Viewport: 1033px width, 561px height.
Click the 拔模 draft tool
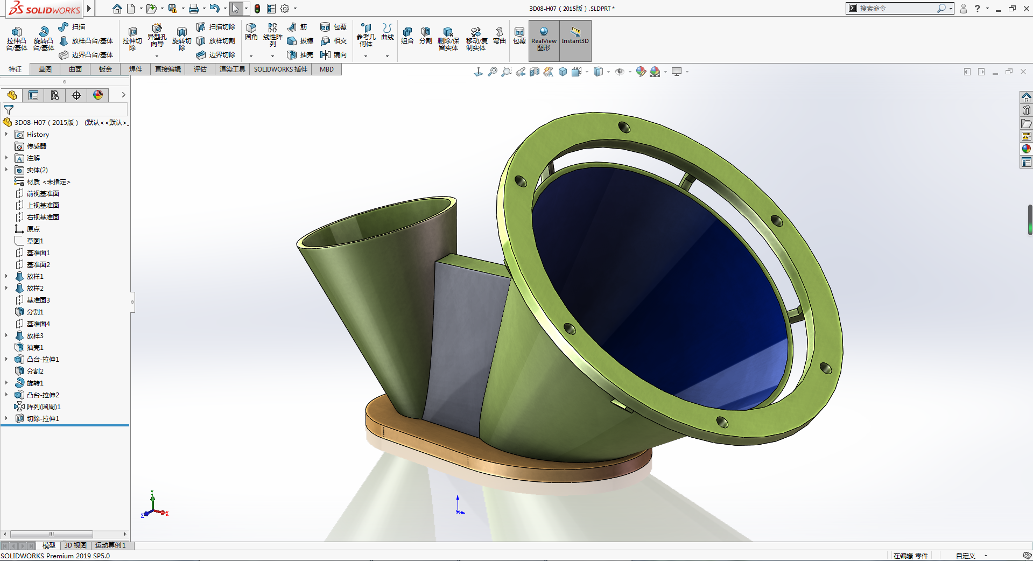point(300,40)
